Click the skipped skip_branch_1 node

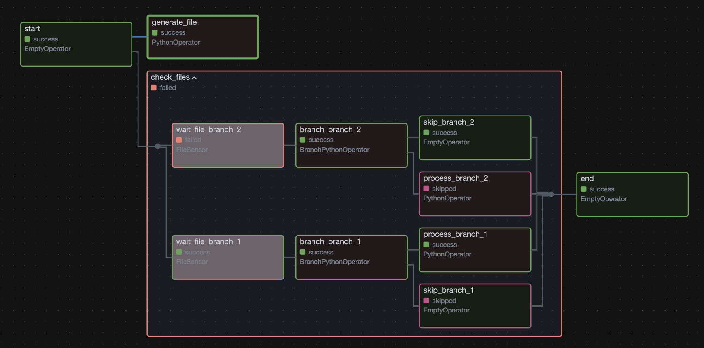click(475, 306)
